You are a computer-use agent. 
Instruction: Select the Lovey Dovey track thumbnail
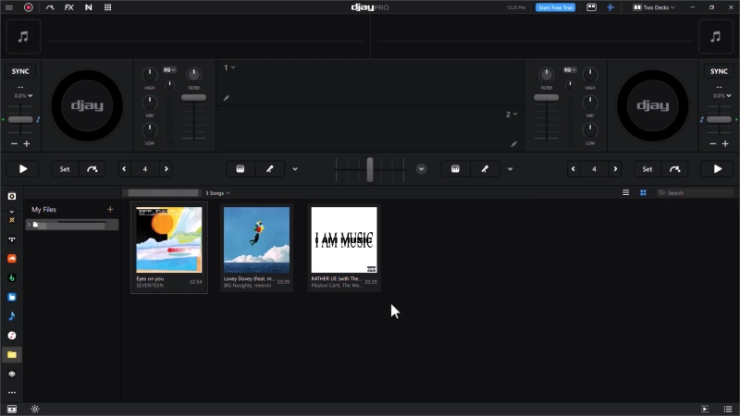point(257,239)
